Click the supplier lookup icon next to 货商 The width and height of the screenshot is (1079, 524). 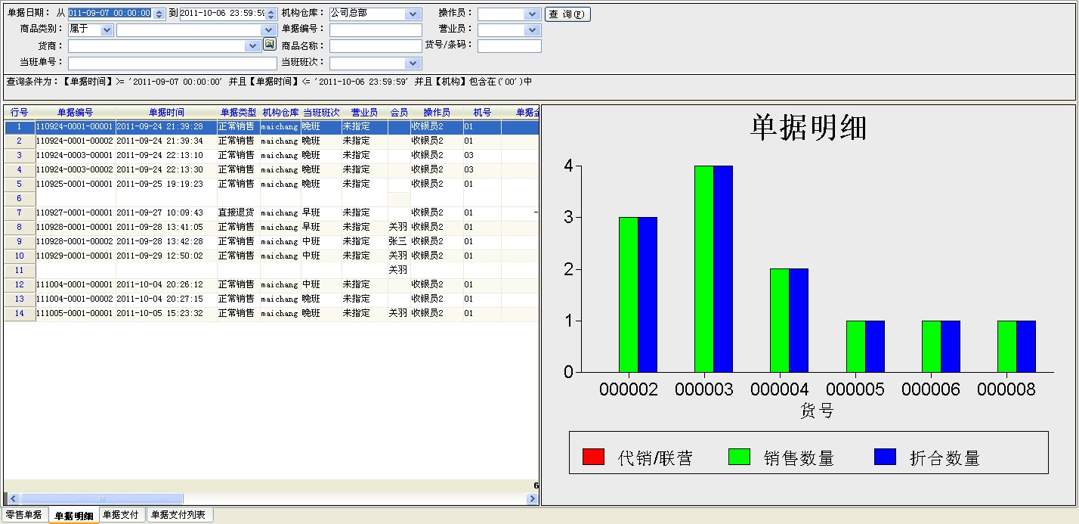[x=269, y=45]
